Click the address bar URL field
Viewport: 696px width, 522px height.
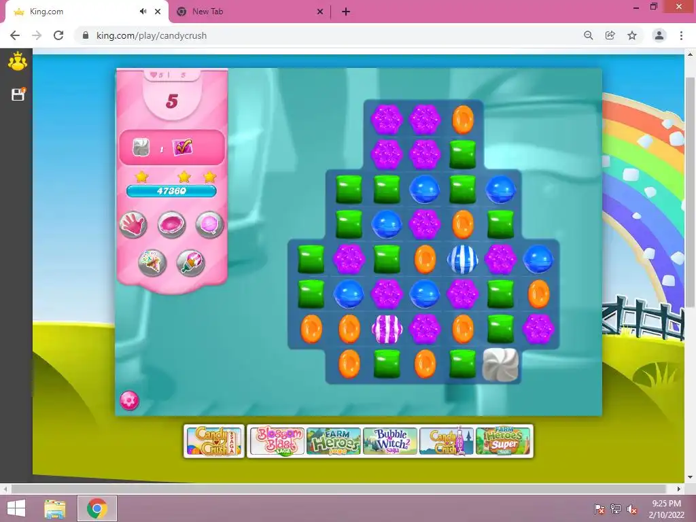click(328, 35)
